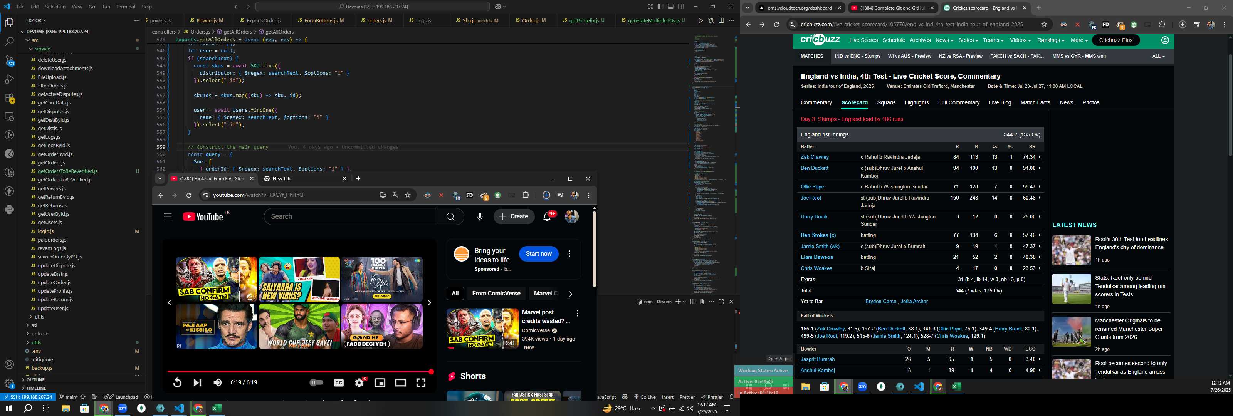
Task: Open VS Code Terminal menu
Action: (x=125, y=7)
